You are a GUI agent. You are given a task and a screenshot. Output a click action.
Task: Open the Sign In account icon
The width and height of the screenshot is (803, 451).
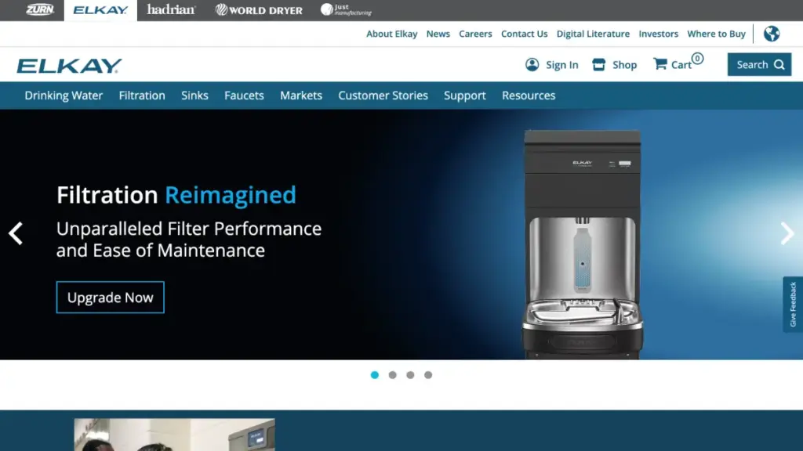click(x=532, y=65)
